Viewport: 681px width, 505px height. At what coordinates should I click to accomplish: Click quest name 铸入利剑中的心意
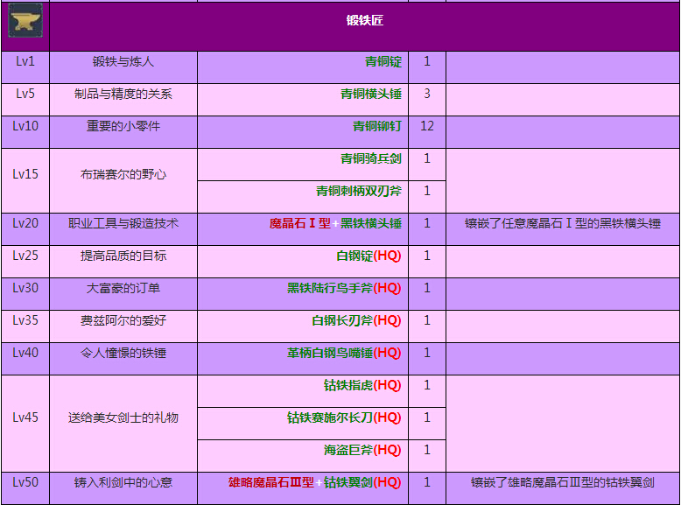point(123,482)
